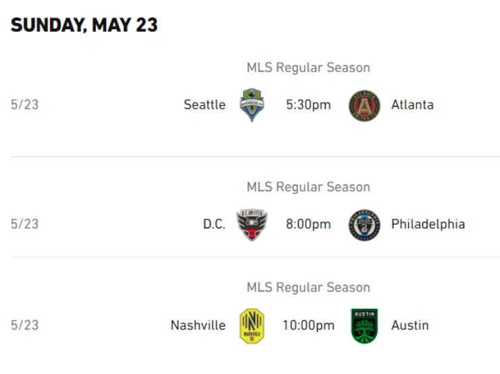
Task: Go to the Philadelphia team name link
Action: coord(428,224)
